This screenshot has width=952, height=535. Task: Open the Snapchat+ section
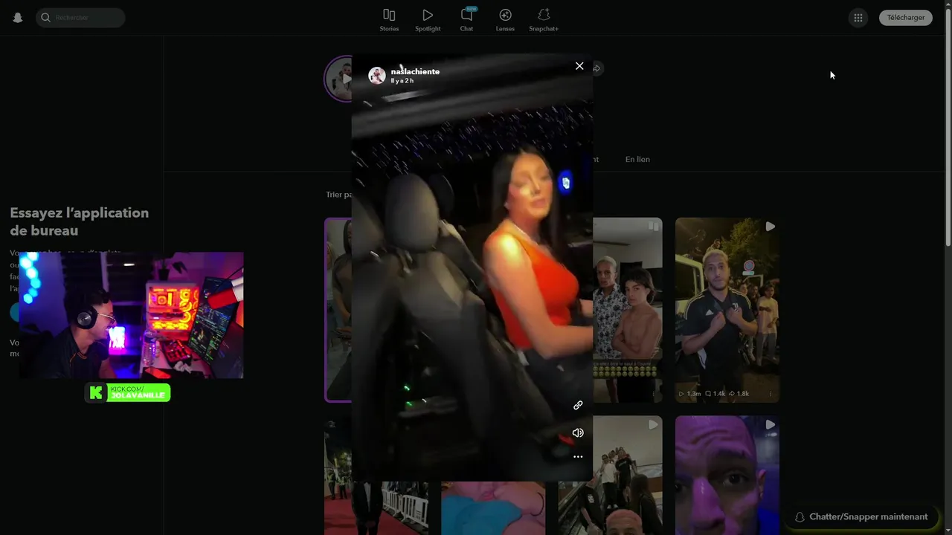pos(544,20)
